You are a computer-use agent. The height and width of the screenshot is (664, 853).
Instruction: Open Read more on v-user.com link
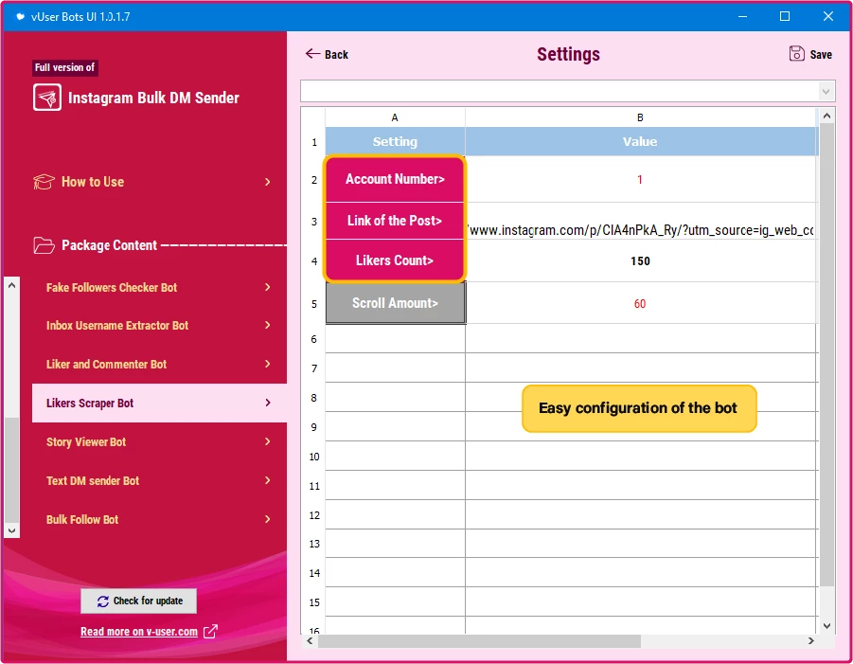click(139, 632)
